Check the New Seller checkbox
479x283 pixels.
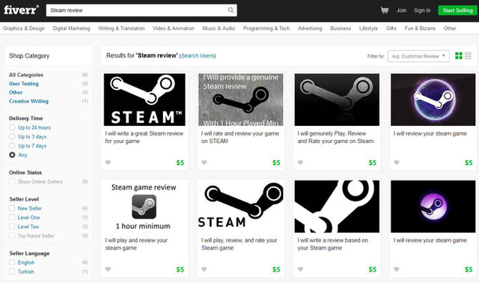[x=12, y=208]
